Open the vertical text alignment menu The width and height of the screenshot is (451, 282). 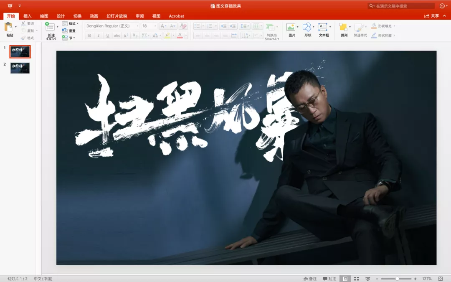(258, 36)
